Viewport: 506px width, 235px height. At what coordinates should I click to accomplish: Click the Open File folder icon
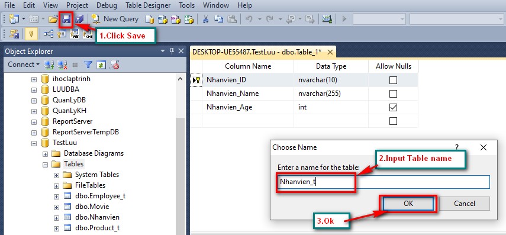tap(53, 20)
